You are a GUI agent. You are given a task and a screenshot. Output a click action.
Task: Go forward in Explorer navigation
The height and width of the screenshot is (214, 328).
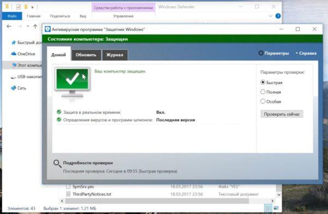(x=20, y=26)
